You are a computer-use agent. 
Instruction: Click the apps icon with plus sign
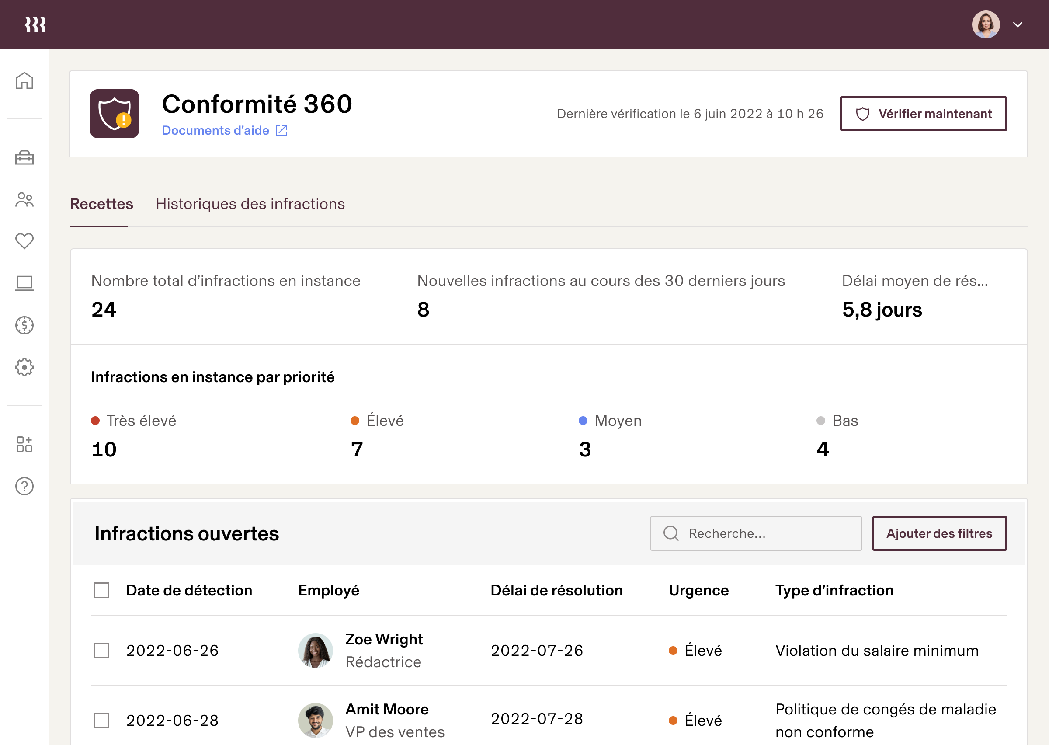tap(24, 444)
